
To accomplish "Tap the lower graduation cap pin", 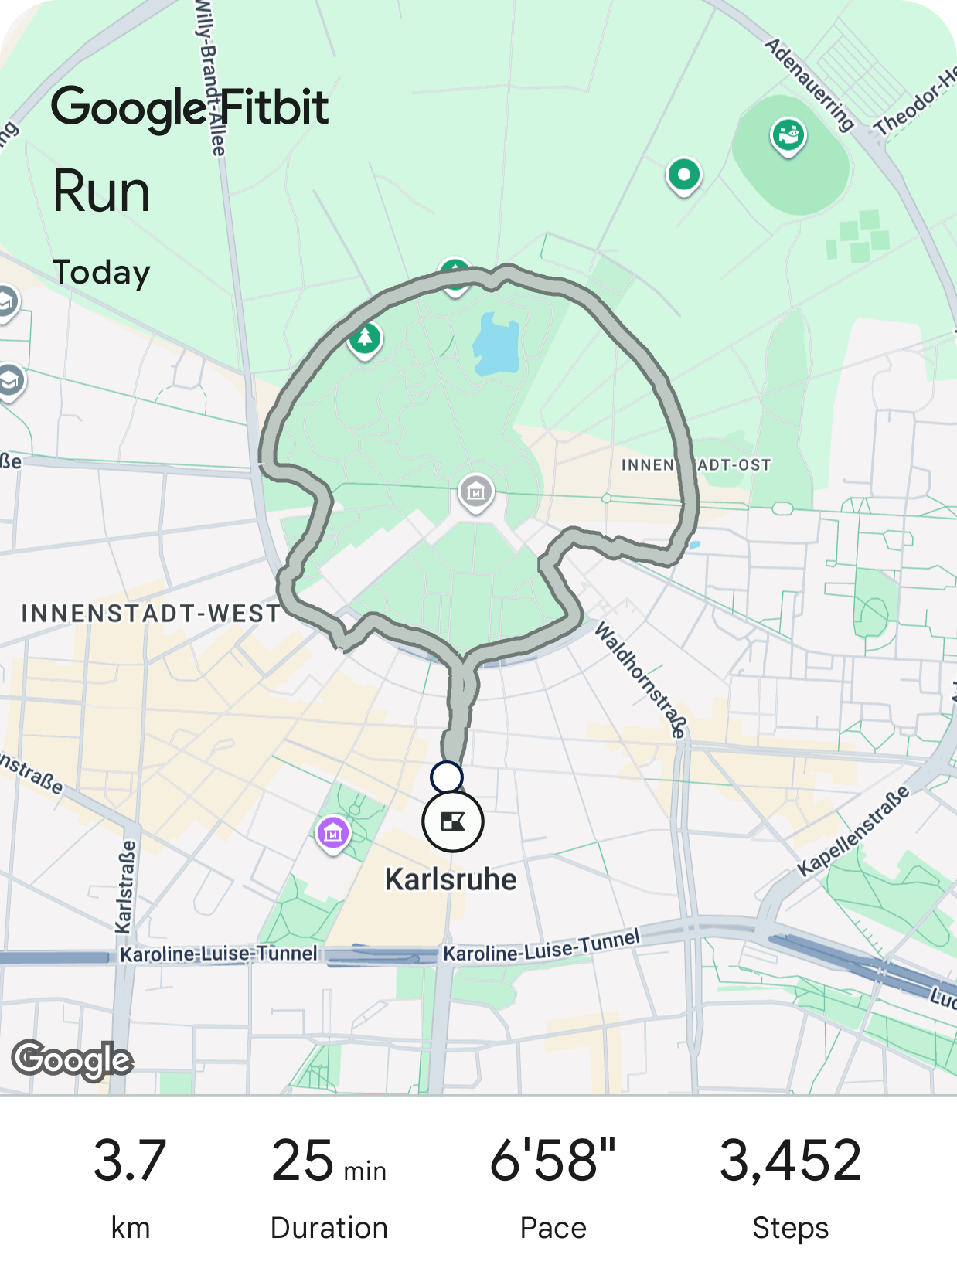I will click(9, 382).
